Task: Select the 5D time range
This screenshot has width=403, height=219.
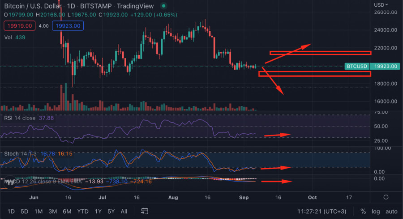Action: pyautogui.click(x=25, y=211)
